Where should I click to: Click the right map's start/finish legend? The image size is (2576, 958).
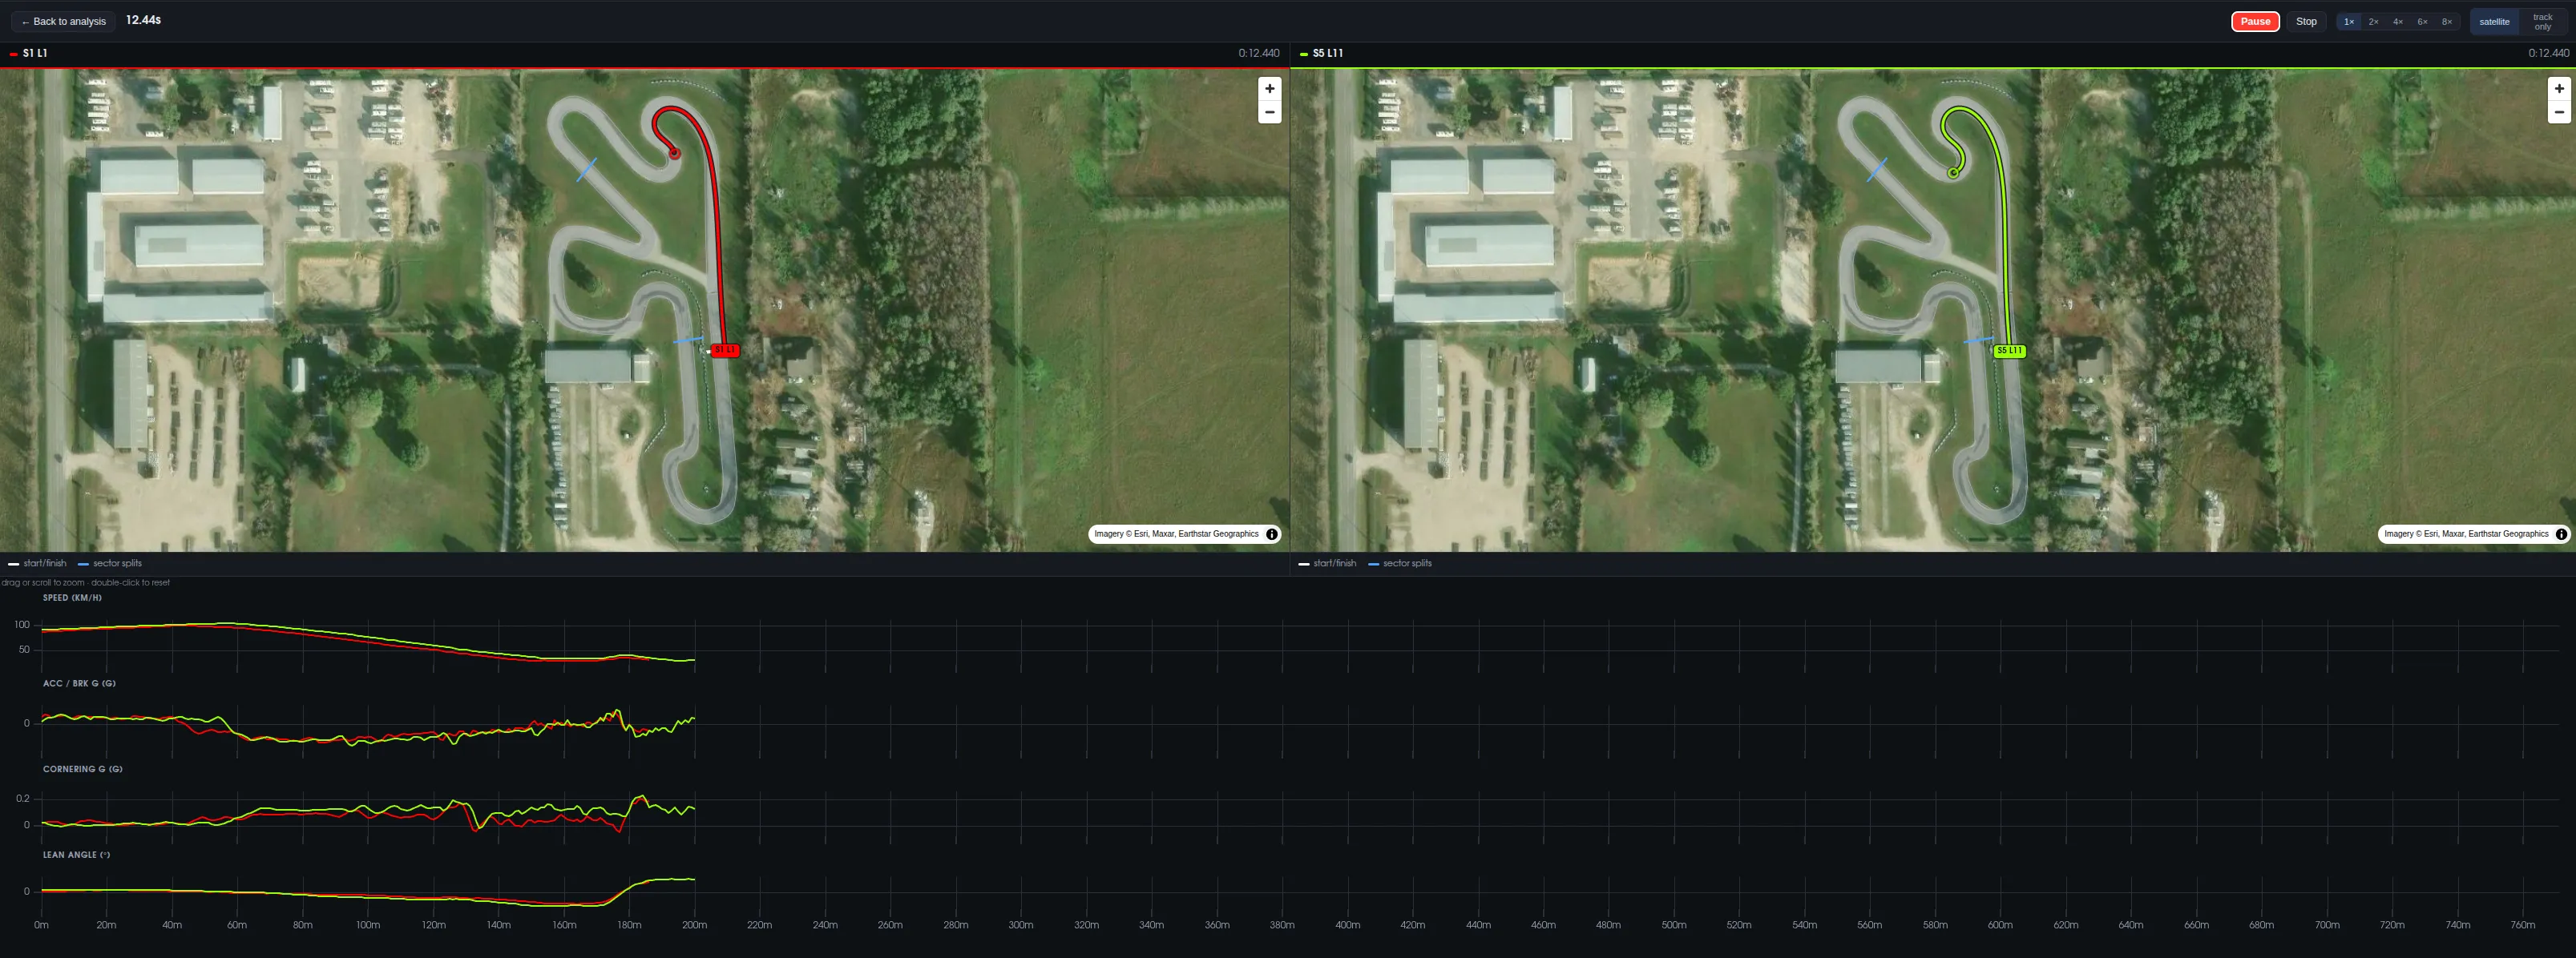tap(1327, 563)
